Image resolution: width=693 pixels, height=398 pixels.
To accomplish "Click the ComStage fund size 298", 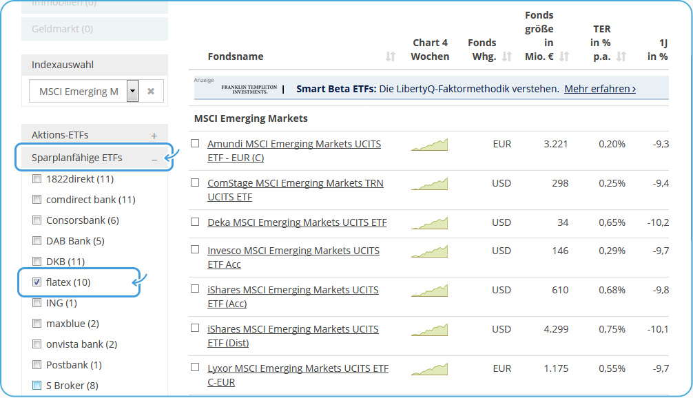I will point(560,183).
